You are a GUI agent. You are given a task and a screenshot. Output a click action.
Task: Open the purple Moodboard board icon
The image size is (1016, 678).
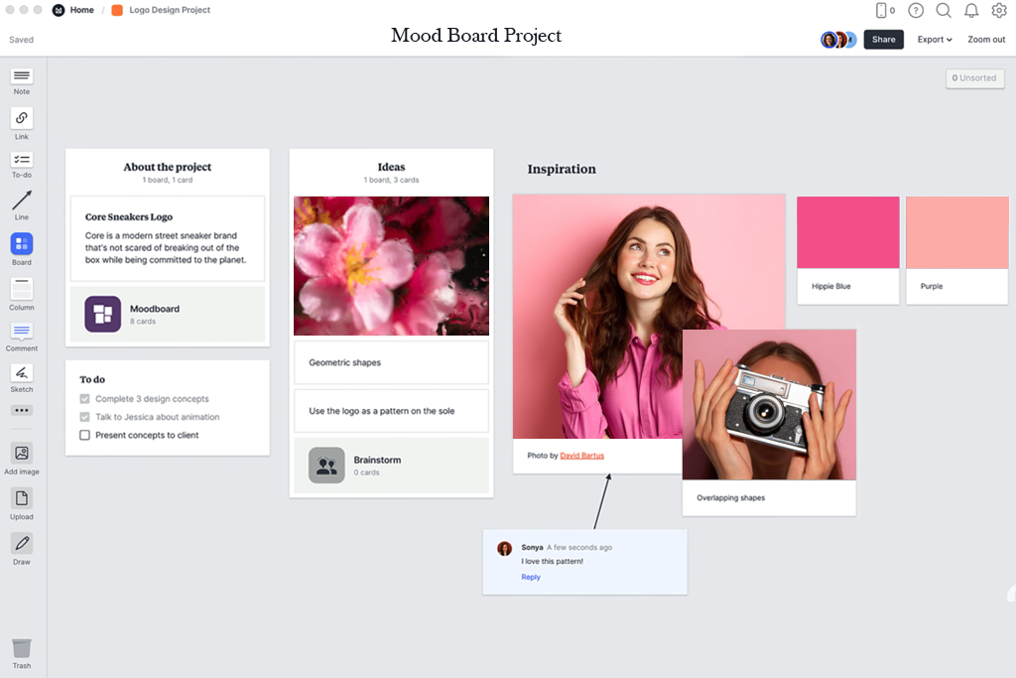pyautogui.click(x=103, y=315)
